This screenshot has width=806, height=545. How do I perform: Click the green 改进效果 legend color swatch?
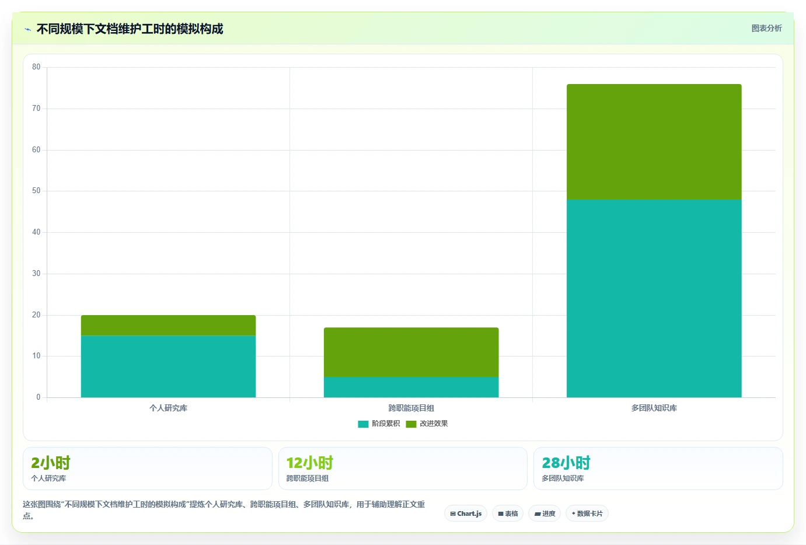(411, 424)
